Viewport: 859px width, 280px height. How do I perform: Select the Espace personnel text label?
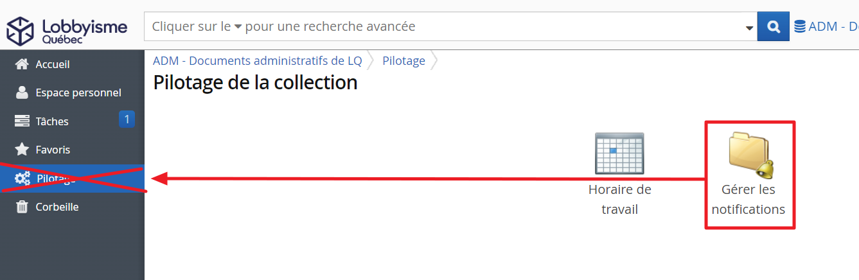pos(78,92)
